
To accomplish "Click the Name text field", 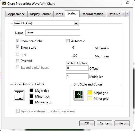I will click(53, 33).
